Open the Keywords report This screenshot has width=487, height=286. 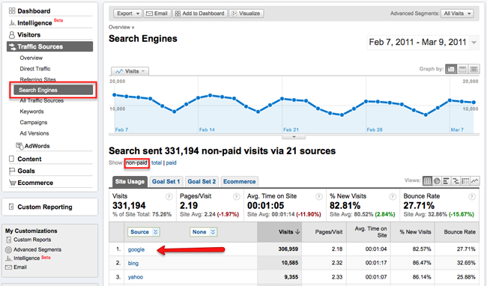coord(31,112)
